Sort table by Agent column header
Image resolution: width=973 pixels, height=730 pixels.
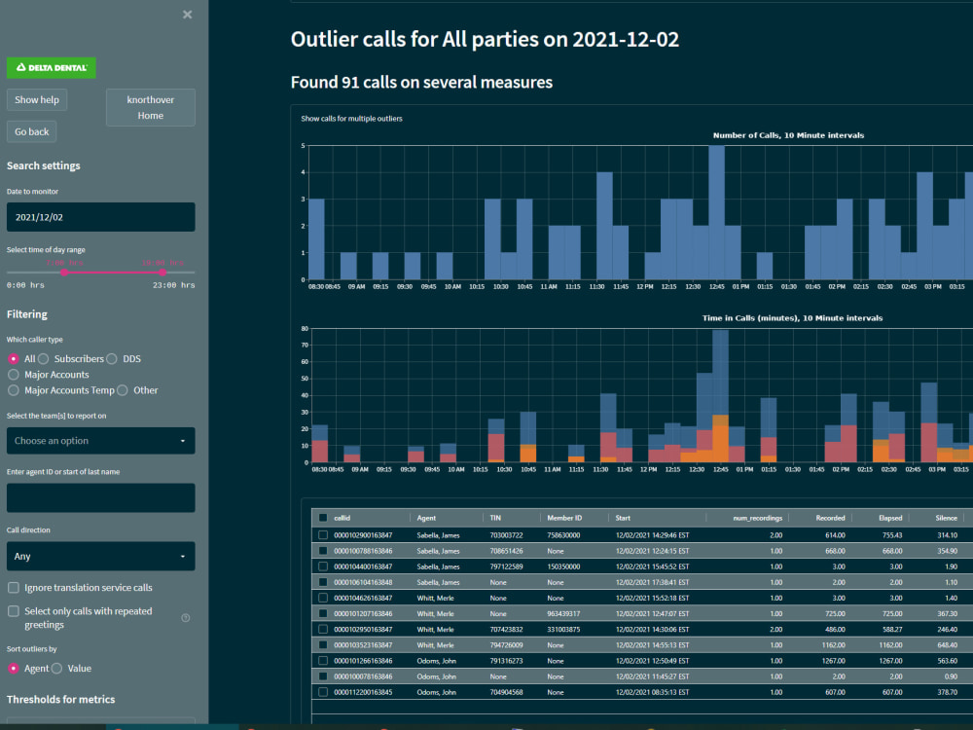(x=426, y=518)
